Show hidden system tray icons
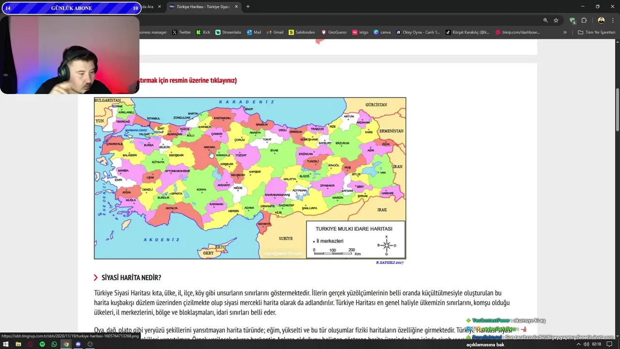620x349 pixels. pos(578,344)
